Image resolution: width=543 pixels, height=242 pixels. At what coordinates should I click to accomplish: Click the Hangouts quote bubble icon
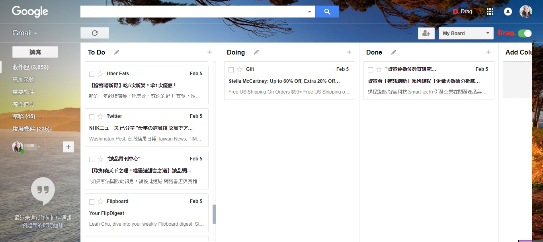coord(43,191)
